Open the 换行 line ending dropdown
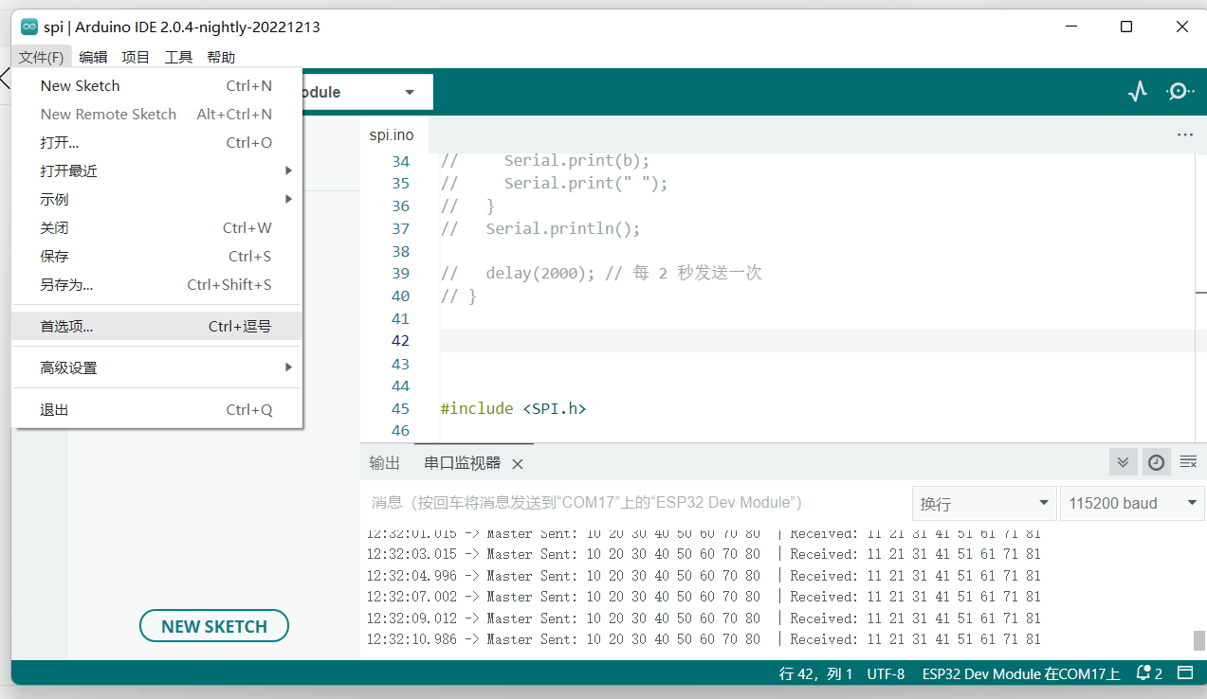The width and height of the screenshot is (1207, 699). (x=984, y=503)
